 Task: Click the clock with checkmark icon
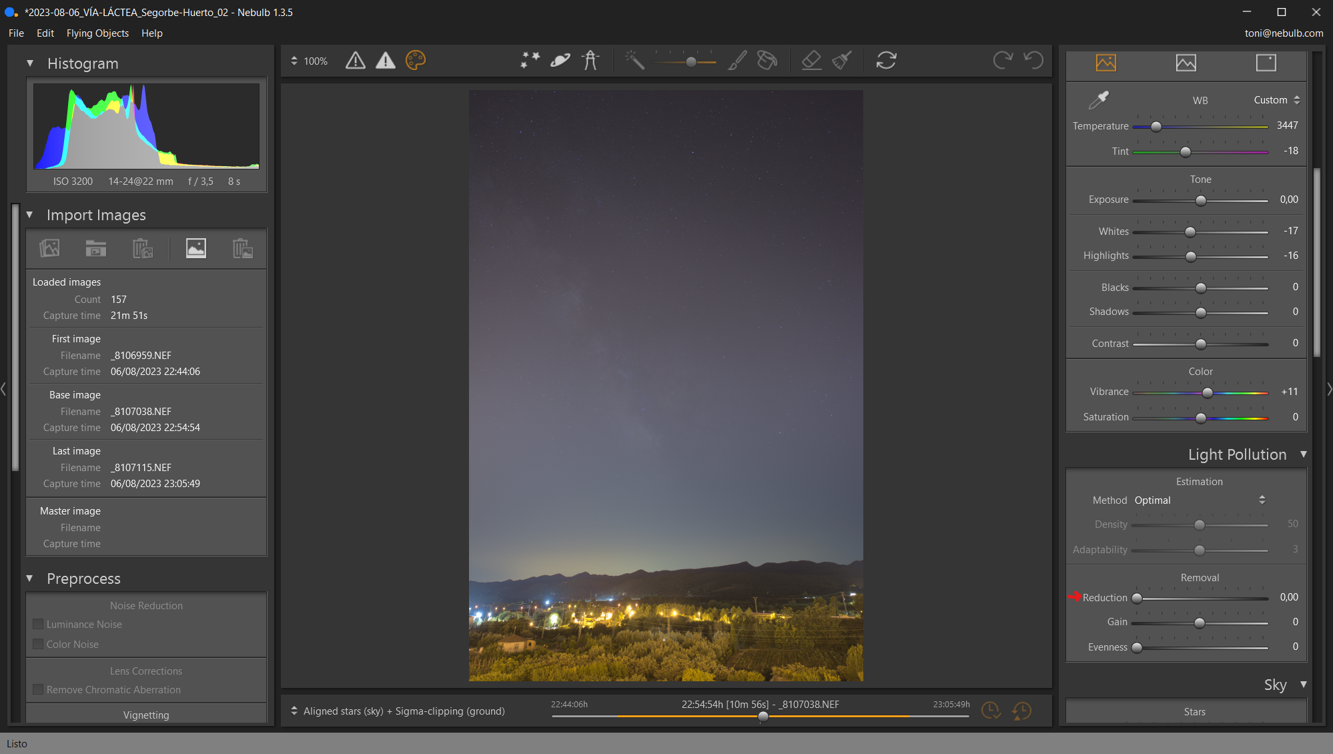(991, 711)
